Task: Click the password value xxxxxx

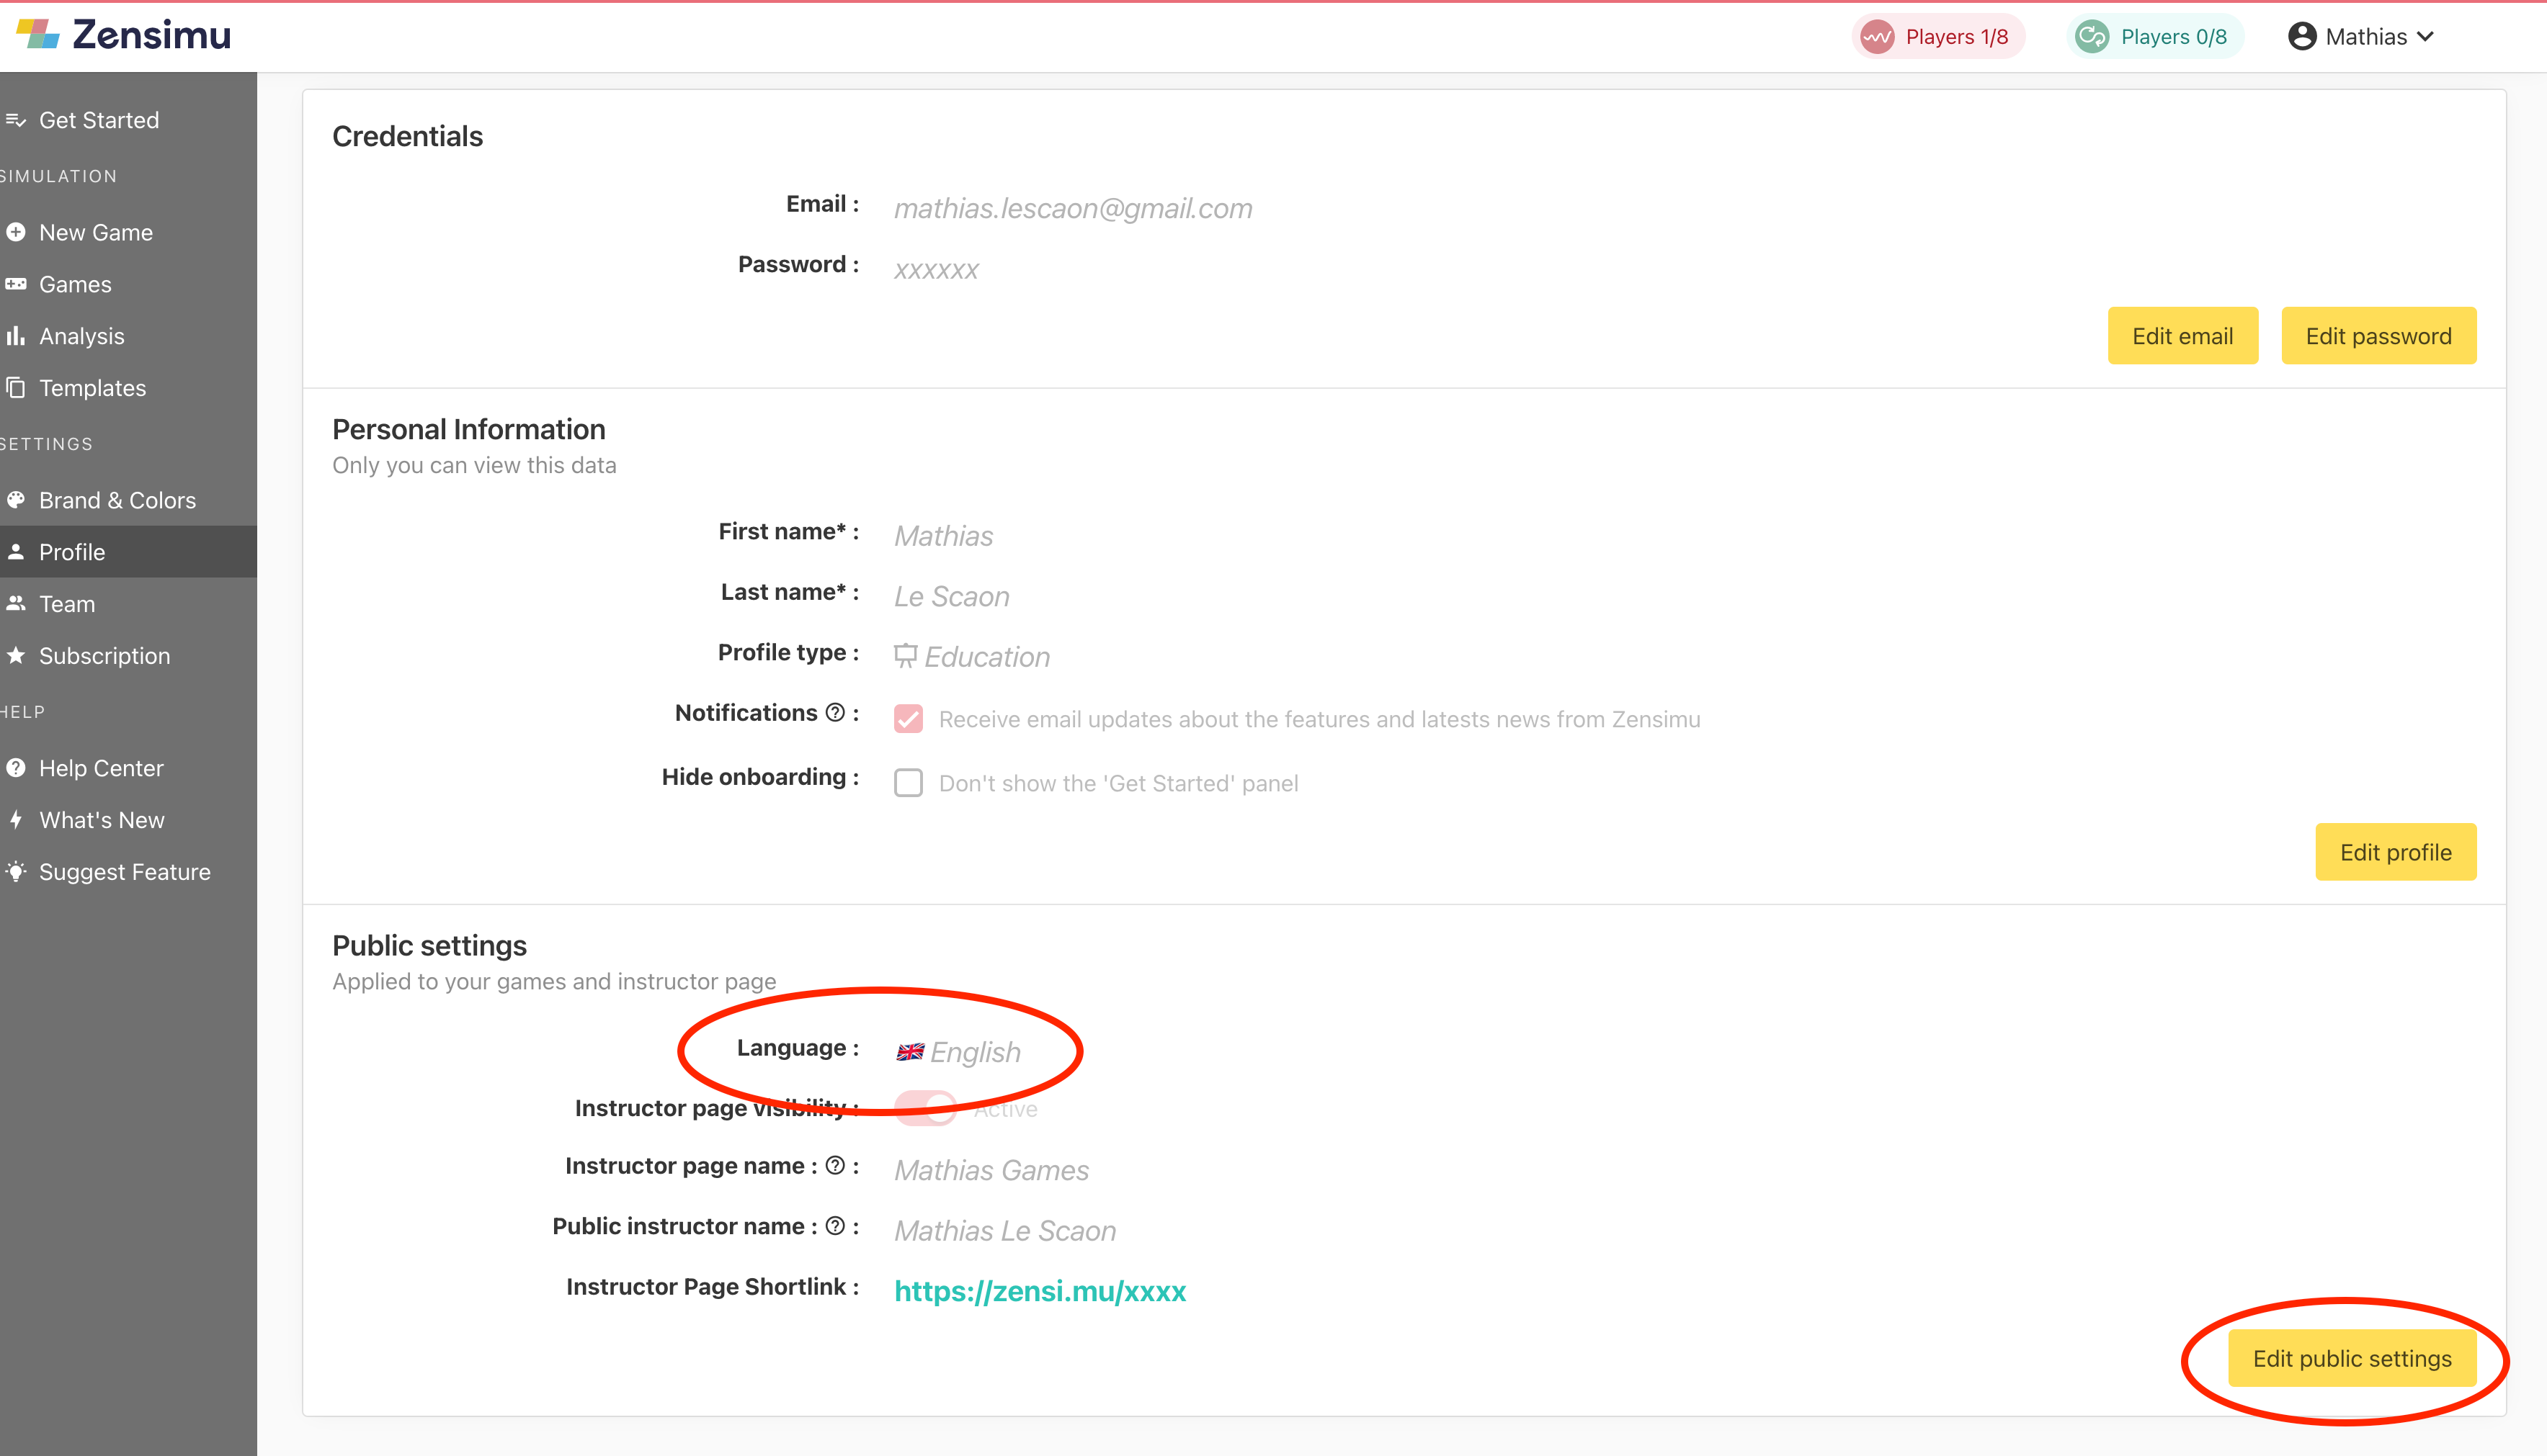Action: click(937, 270)
